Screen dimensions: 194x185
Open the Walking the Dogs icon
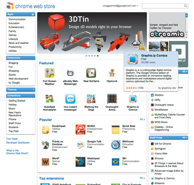(x=91, y=99)
